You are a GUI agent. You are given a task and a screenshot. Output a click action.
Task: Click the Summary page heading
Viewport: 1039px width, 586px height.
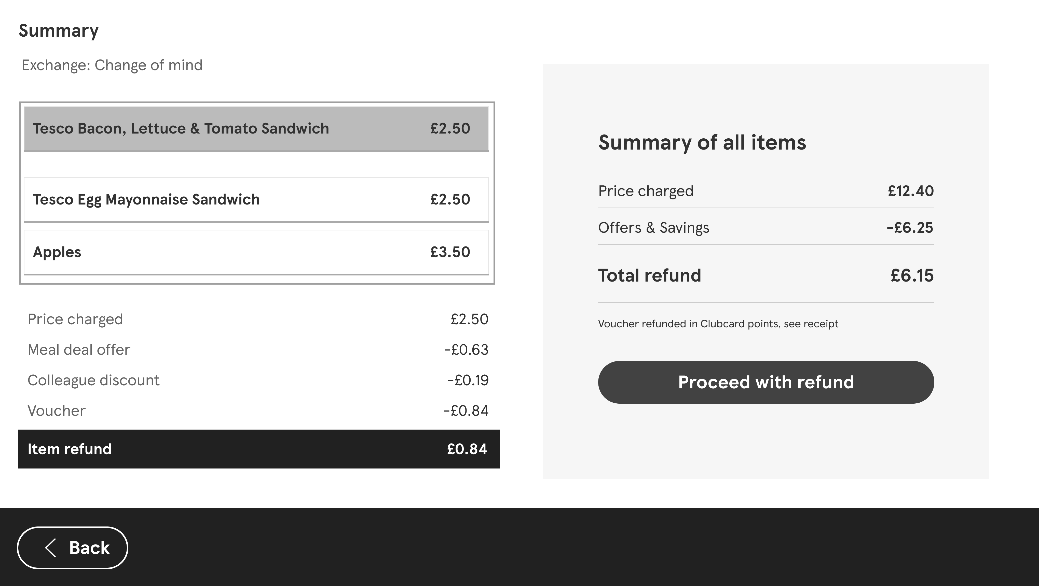[59, 31]
